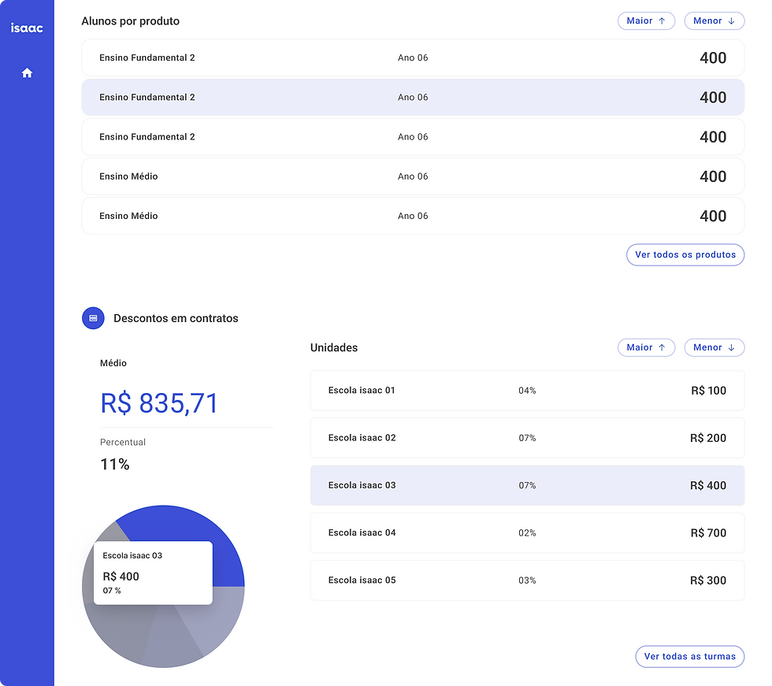Select the Escola isaac 02 row

pyautogui.click(x=527, y=438)
